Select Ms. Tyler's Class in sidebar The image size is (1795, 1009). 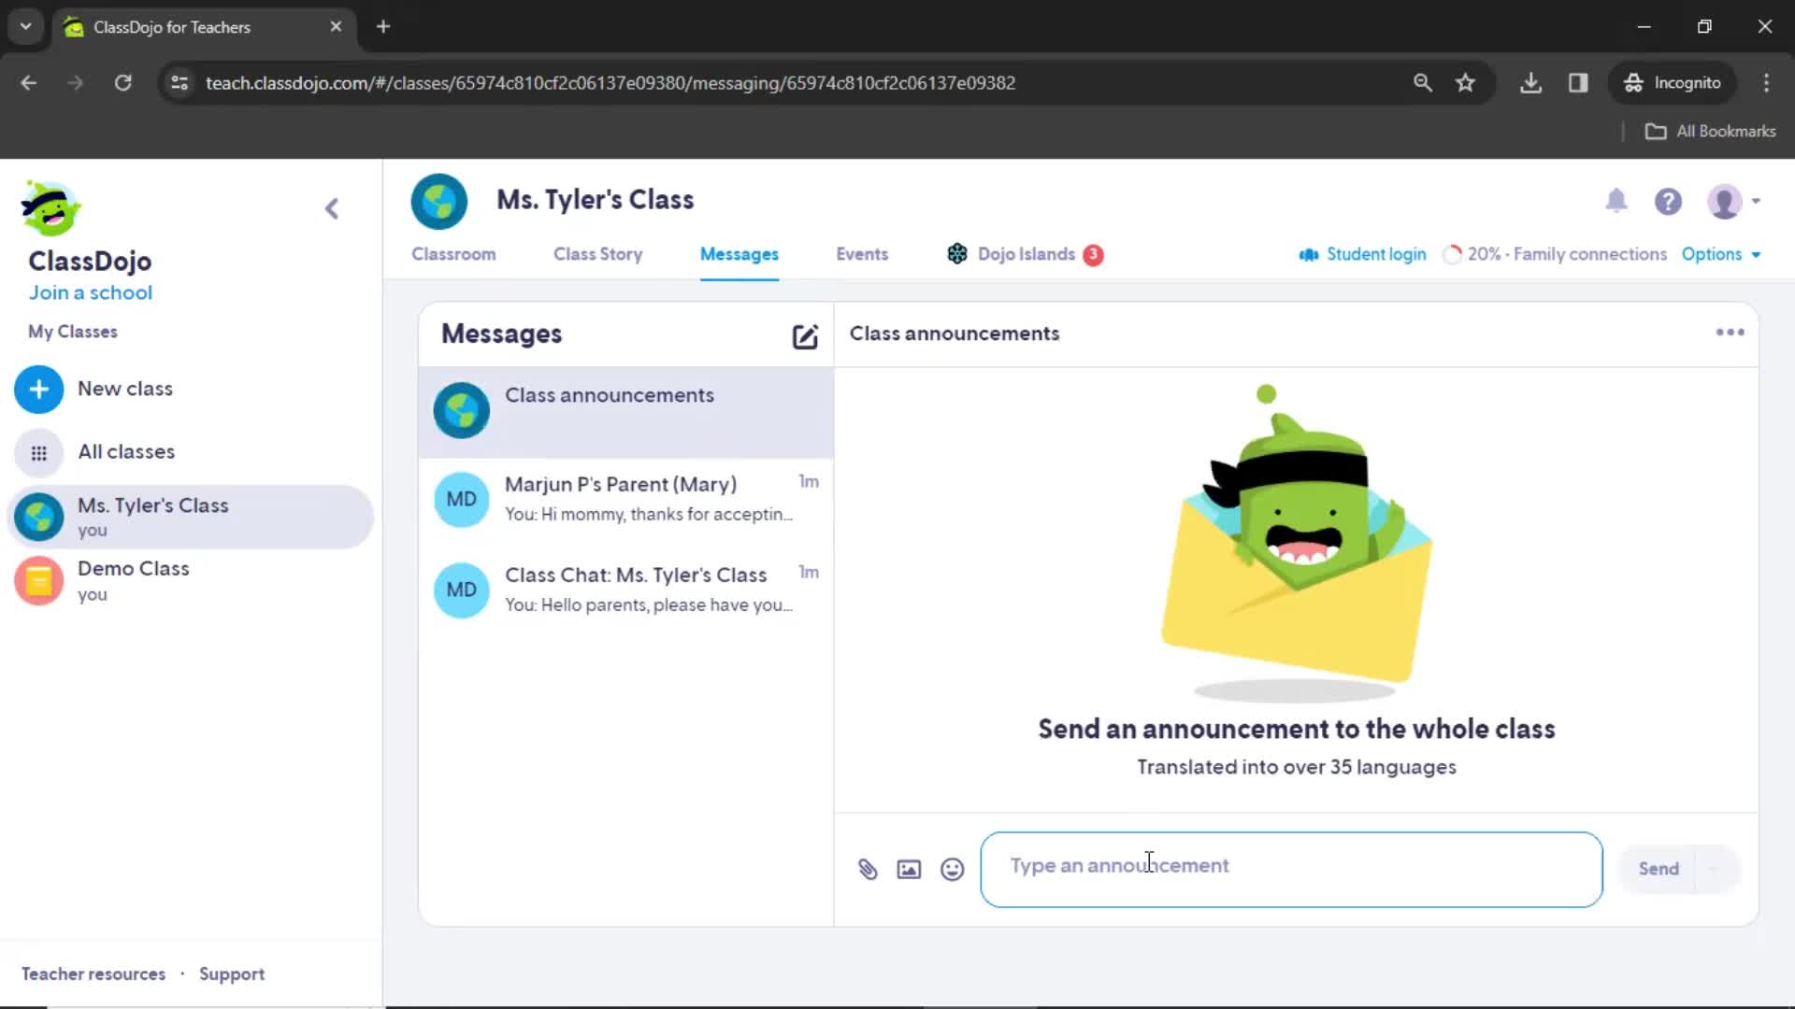point(191,518)
